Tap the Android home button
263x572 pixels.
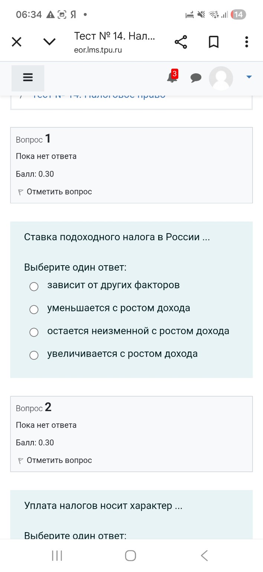tap(130, 555)
